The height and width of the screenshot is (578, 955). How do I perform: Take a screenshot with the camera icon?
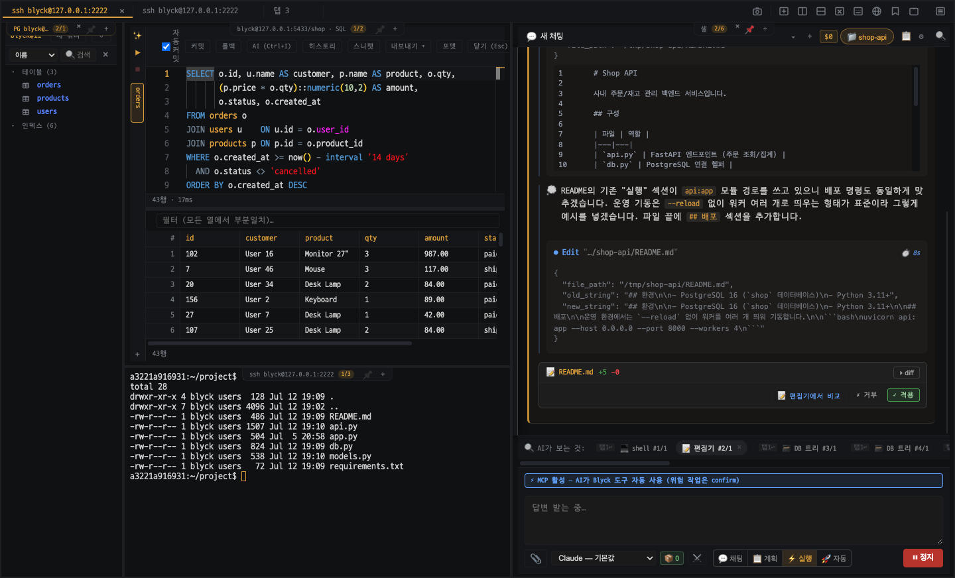click(757, 11)
